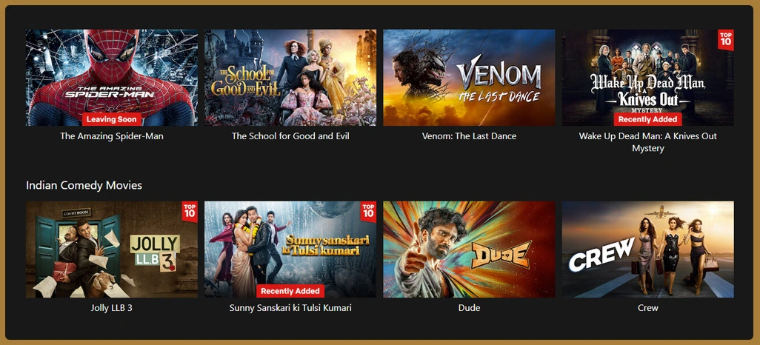Open The Amazing Spider-Man poster thumbnail

[x=111, y=78]
